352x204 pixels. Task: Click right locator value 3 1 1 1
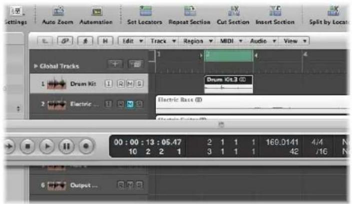point(231,152)
